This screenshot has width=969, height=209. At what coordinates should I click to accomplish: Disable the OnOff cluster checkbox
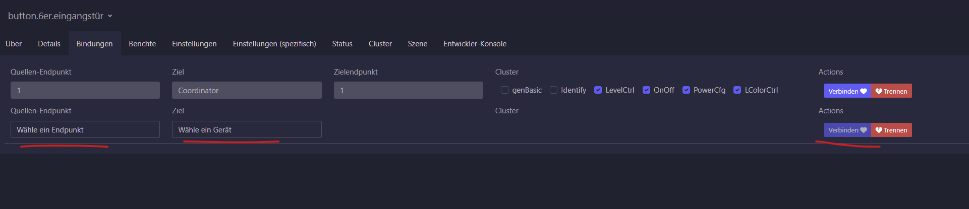(x=646, y=90)
